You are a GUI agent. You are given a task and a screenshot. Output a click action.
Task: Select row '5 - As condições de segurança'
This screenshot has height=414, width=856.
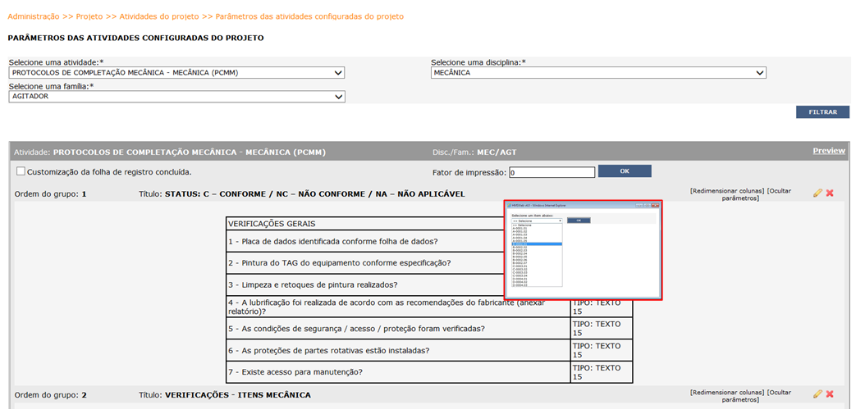[398, 329]
